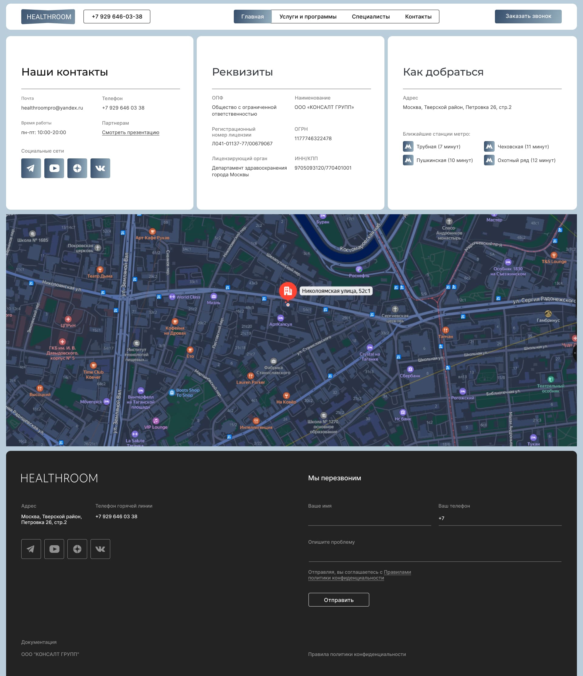Image resolution: width=583 pixels, height=676 pixels.
Task: Open the footer VK icon
Action: pos(100,549)
